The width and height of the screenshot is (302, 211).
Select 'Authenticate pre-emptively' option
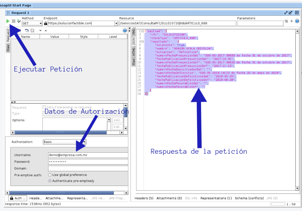coord(49,181)
